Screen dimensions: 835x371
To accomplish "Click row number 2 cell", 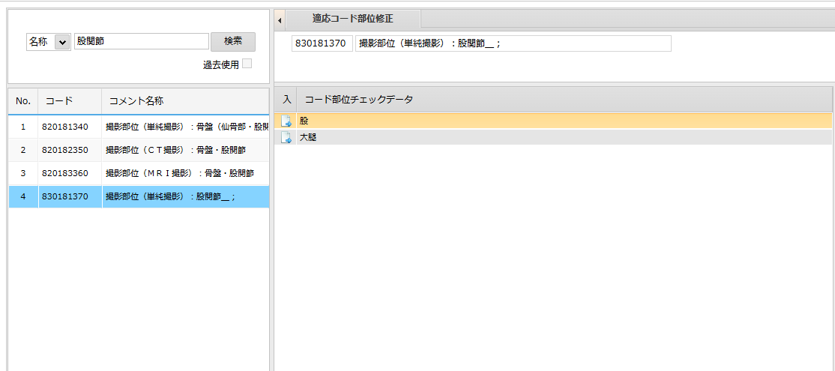I will click(x=23, y=150).
